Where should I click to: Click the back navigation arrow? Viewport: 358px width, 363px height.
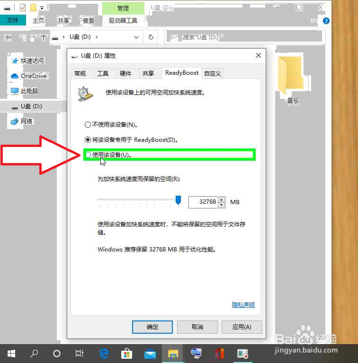pos(8,37)
